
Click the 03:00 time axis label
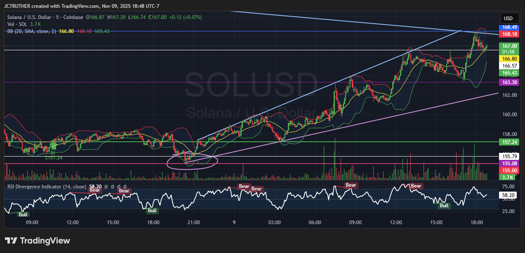coord(274,223)
